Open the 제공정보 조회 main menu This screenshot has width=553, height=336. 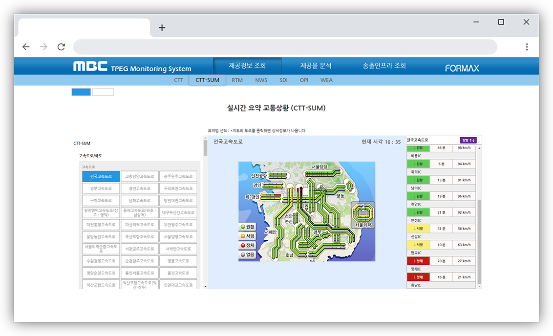[247, 66]
